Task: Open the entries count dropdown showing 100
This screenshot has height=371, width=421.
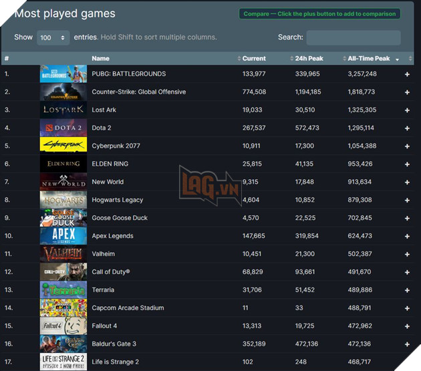Action: [x=53, y=37]
